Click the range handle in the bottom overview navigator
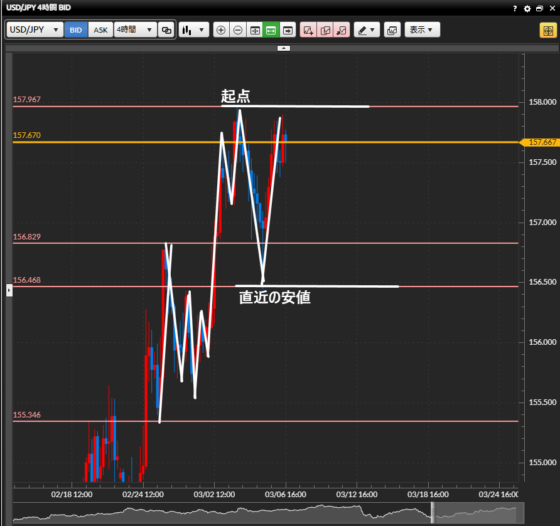This screenshot has height=526, width=560. (x=432, y=513)
